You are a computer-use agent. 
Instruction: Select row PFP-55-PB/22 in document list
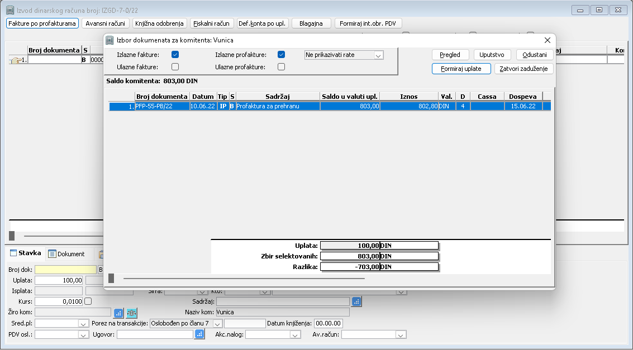tap(330, 107)
